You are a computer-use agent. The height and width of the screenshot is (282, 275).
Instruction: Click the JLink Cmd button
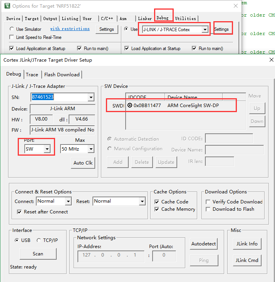pyautogui.click(x=247, y=260)
